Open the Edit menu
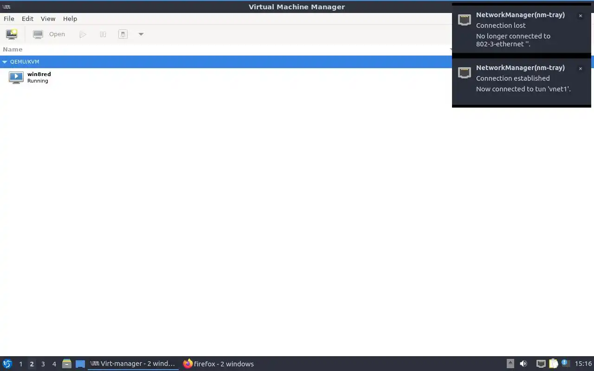This screenshot has height=371, width=594. click(27, 19)
